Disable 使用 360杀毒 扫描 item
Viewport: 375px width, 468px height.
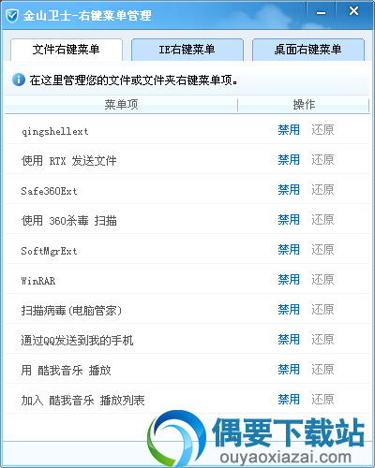pyautogui.click(x=289, y=220)
